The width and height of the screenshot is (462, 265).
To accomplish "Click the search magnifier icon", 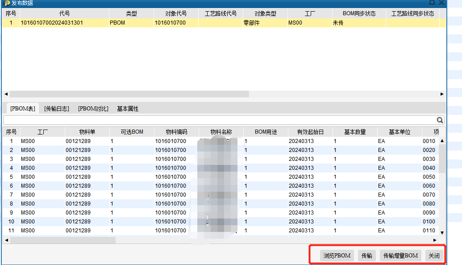I will click(x=440, y=120).
